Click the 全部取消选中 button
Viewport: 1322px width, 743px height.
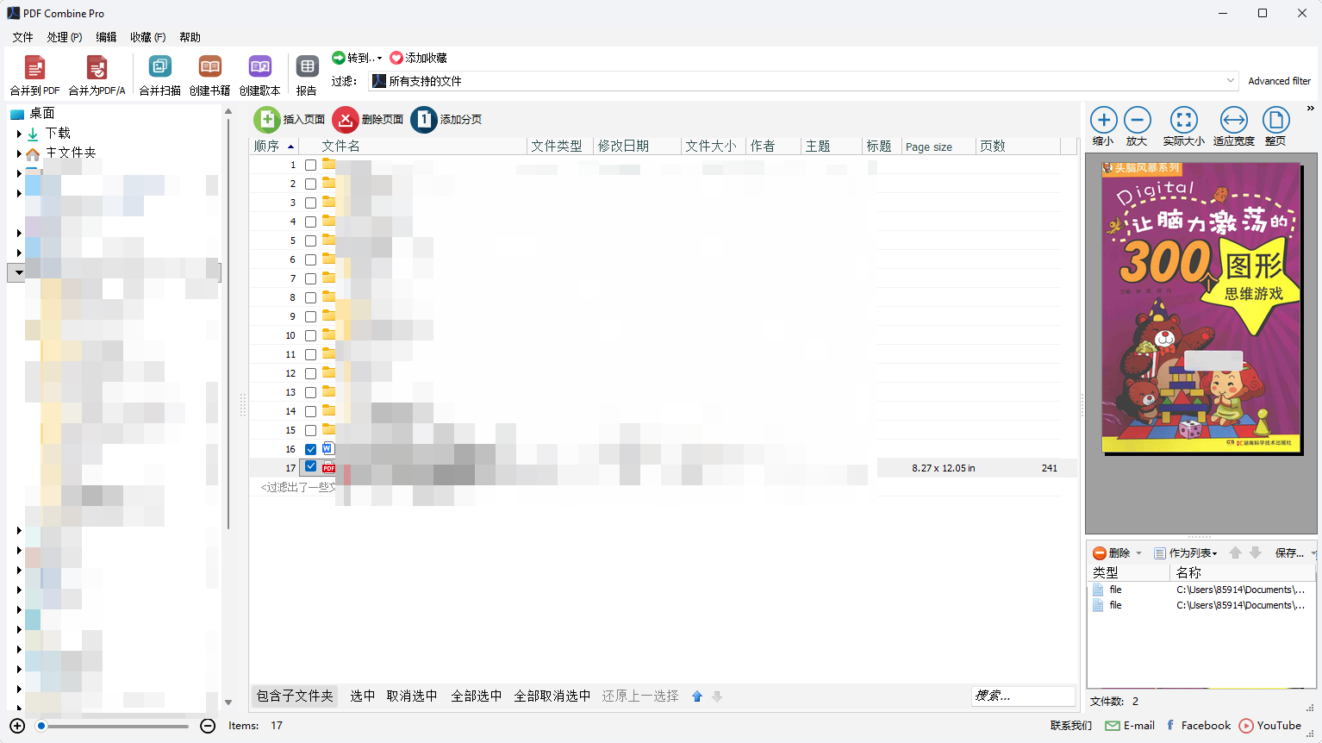pos(552,696)
